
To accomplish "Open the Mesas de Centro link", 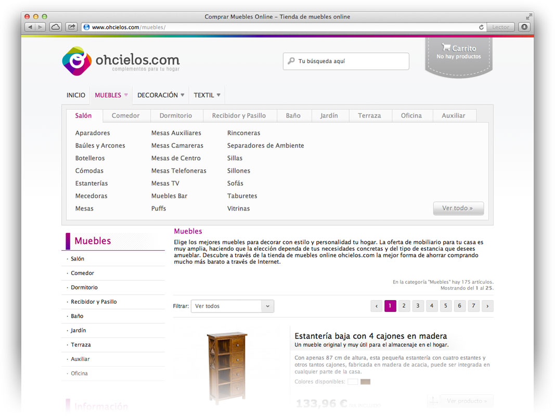I will pyautogui.click(x=176, y=158).
